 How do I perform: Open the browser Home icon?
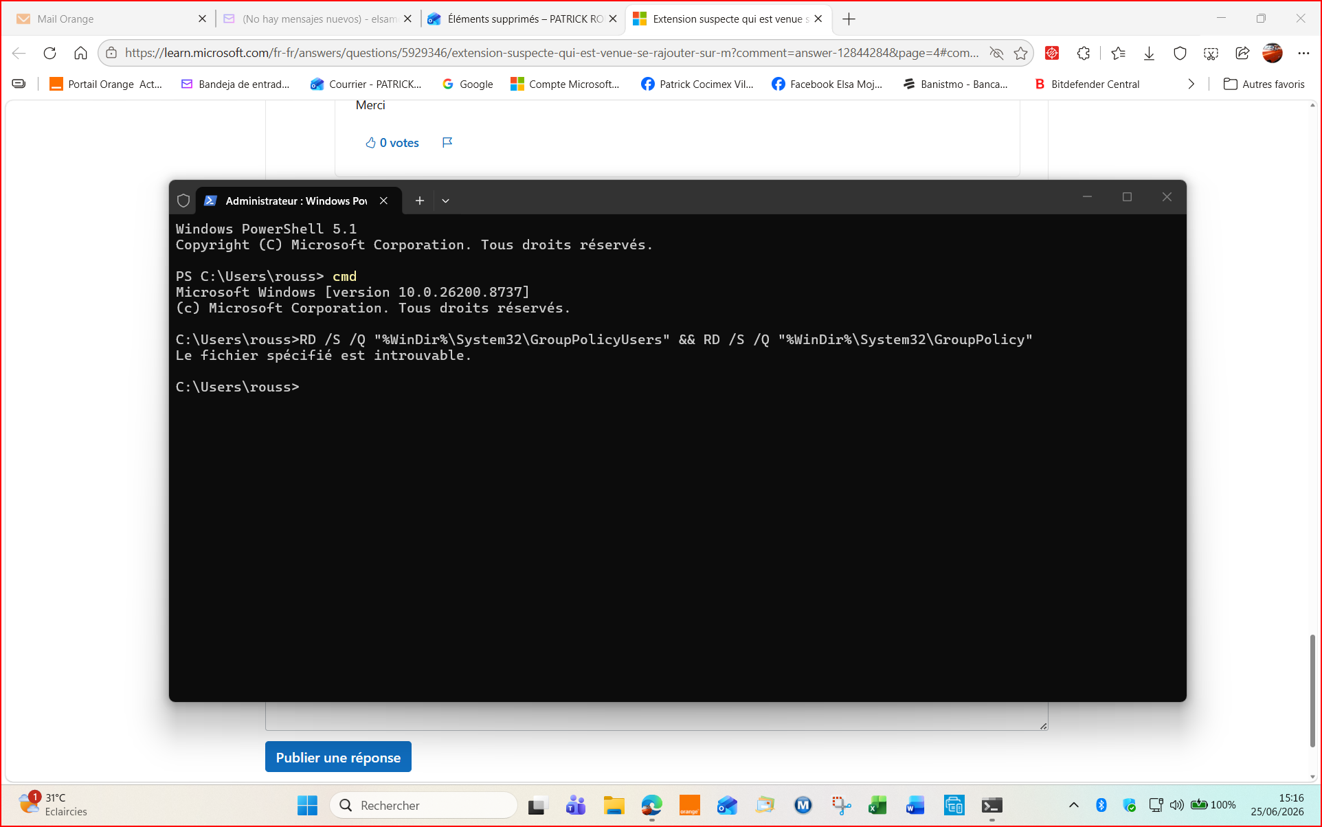[80, 53]
